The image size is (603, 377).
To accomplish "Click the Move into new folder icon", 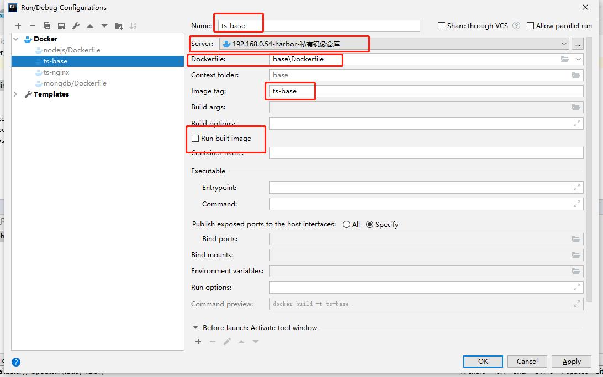I will [119, 26].
